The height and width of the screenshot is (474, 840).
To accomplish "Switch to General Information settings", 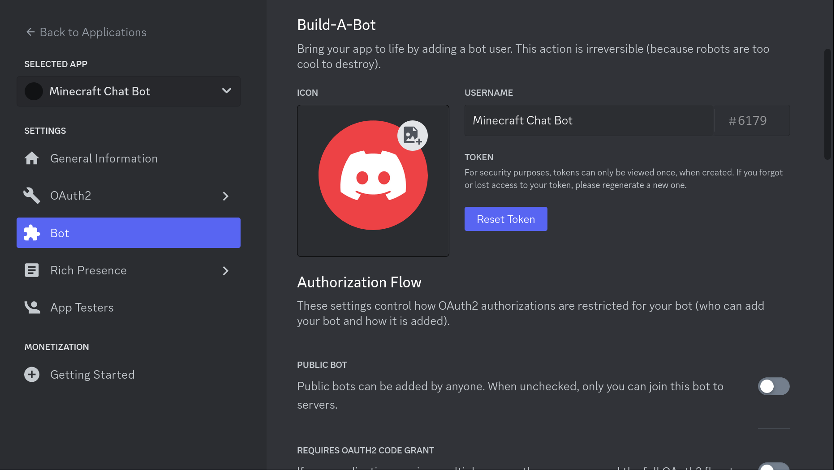I will click(103, 158).
